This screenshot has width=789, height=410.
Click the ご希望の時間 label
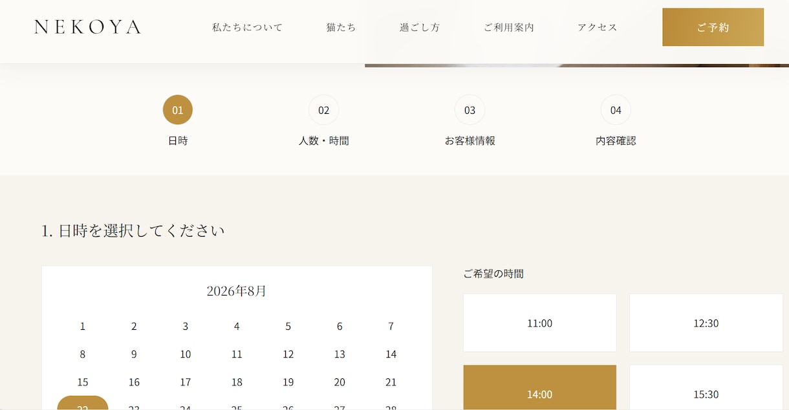click(493, 274)
